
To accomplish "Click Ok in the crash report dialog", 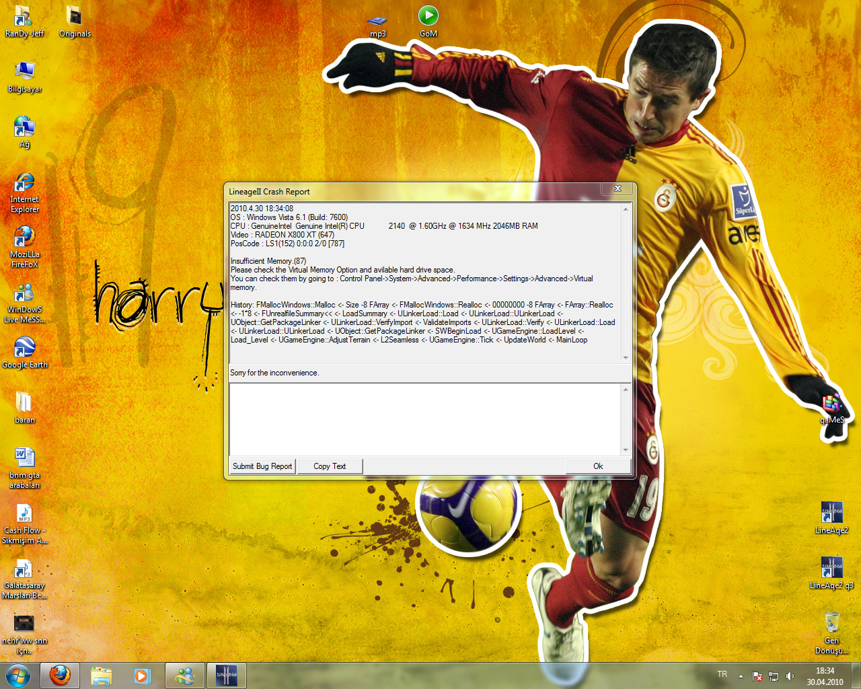I will [598, 466].
